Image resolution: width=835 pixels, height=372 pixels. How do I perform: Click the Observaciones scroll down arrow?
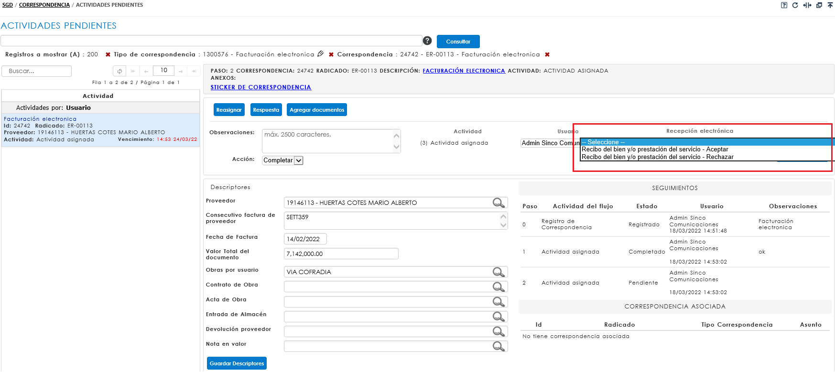(x=396, y=147)
